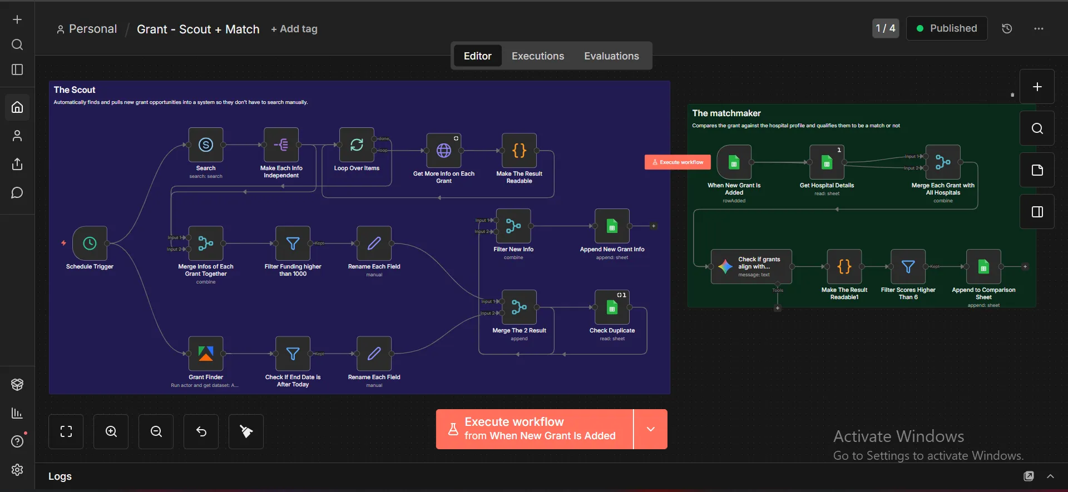Click Add tag beside the workflow name
The width and height of the screenshot is (1068, 492).
coord(294,29)
